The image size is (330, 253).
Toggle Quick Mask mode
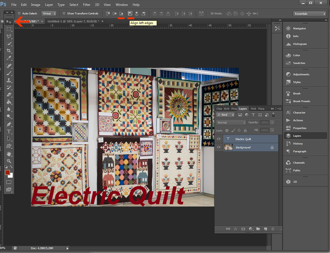click(x=9, y=182)
